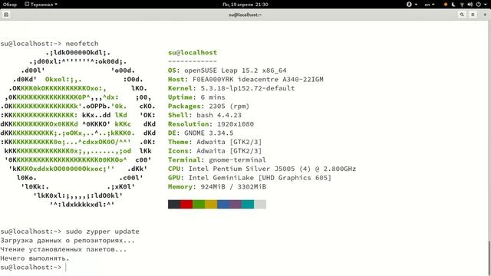The width and height of the screenshot is (491, 276).
Task: Click the orange notification dot indicator
Action: pyautogui.click(x=446, y=5)
